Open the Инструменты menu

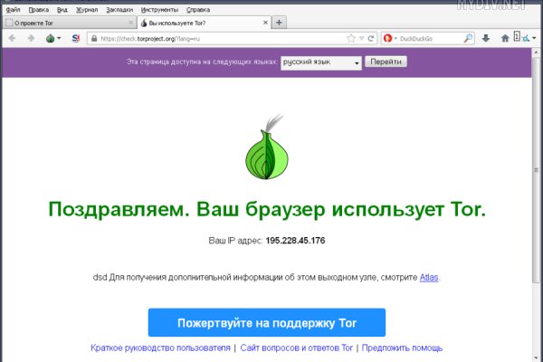[x=158, y=8]
